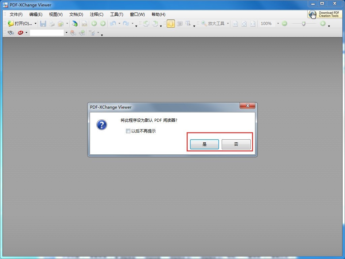Screen dimensions: 345x259
Task: Expand the 打开(O) dropdown arrow
Action: (35, 24)
